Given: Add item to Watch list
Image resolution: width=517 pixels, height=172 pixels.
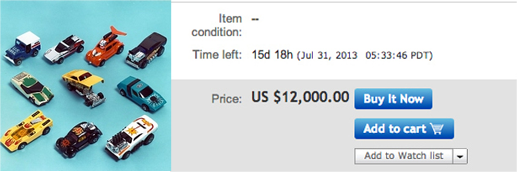Looking at the screenshot, I should pos(403,155).
